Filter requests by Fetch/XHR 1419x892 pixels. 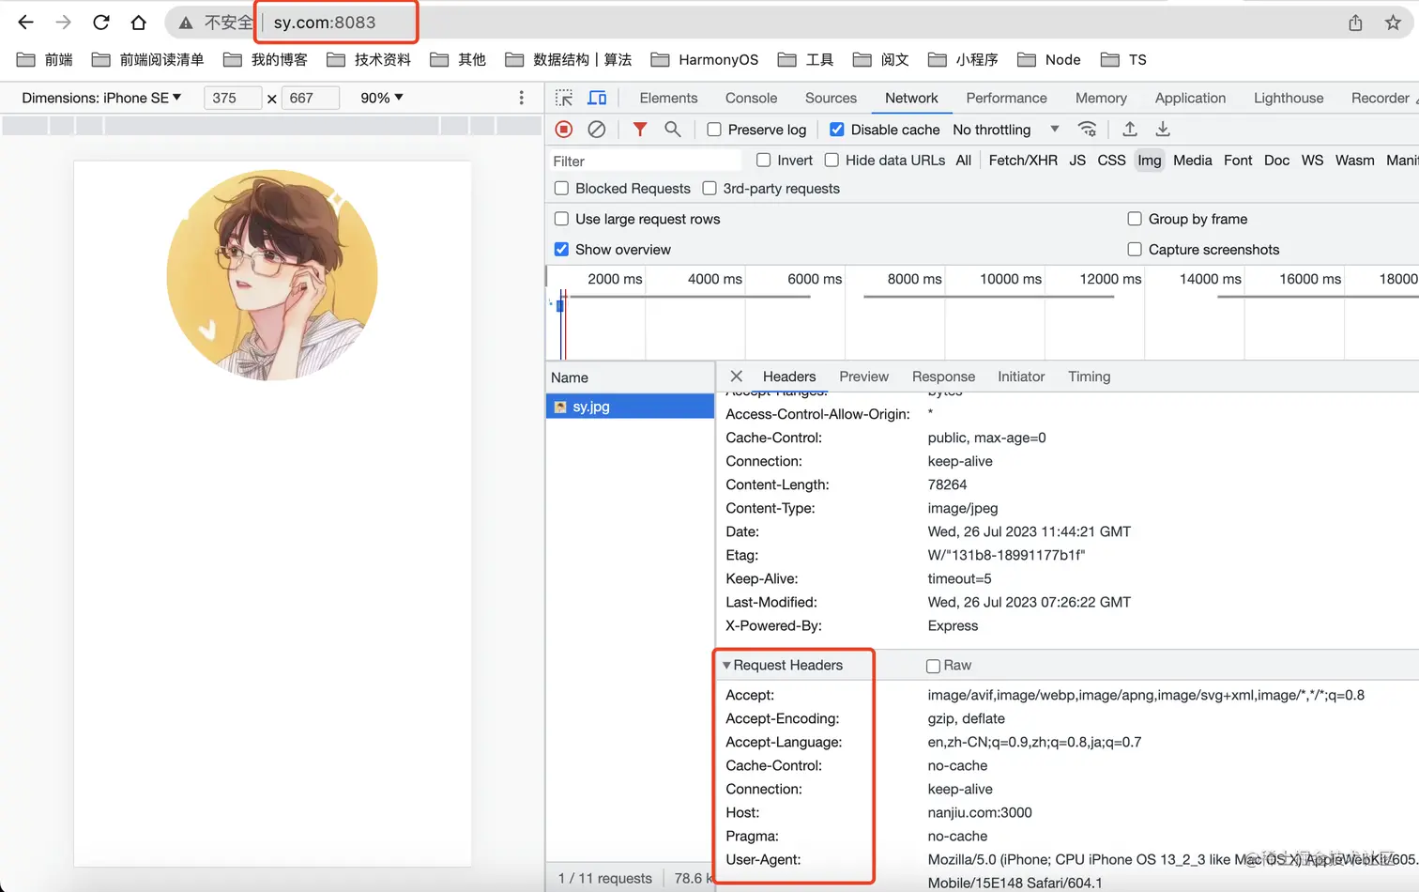(1023, 161)
